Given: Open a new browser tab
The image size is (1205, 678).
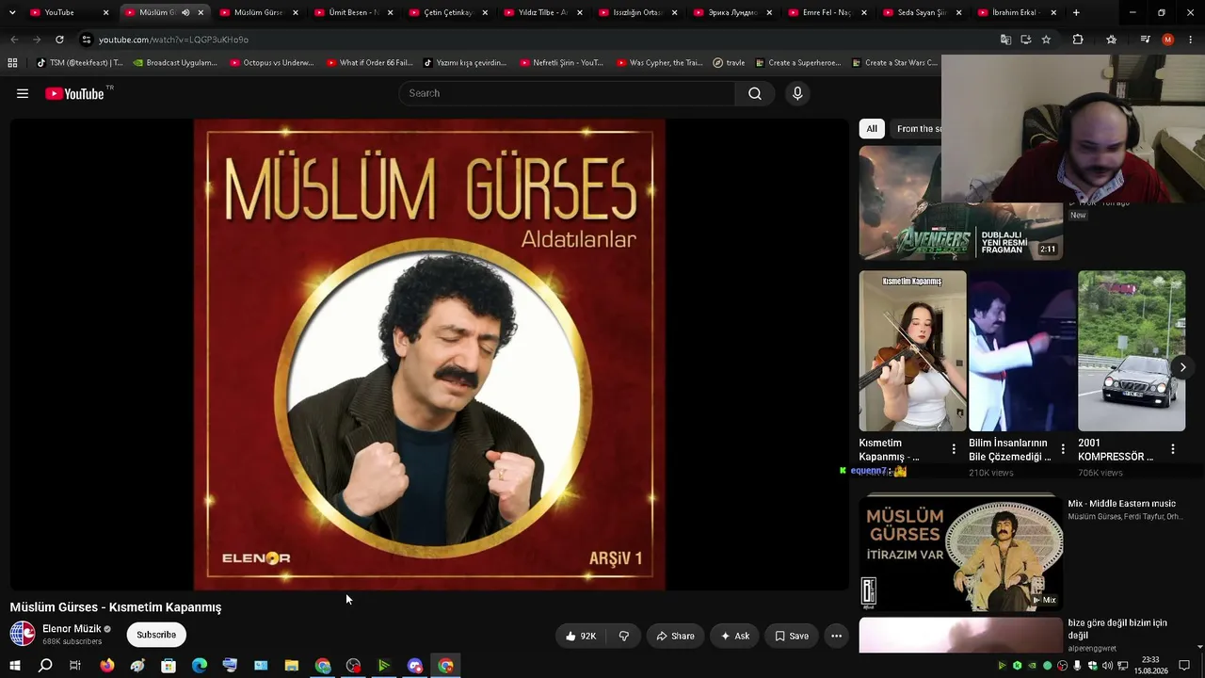Looking at the screenshot, I should pos(1076,12).
